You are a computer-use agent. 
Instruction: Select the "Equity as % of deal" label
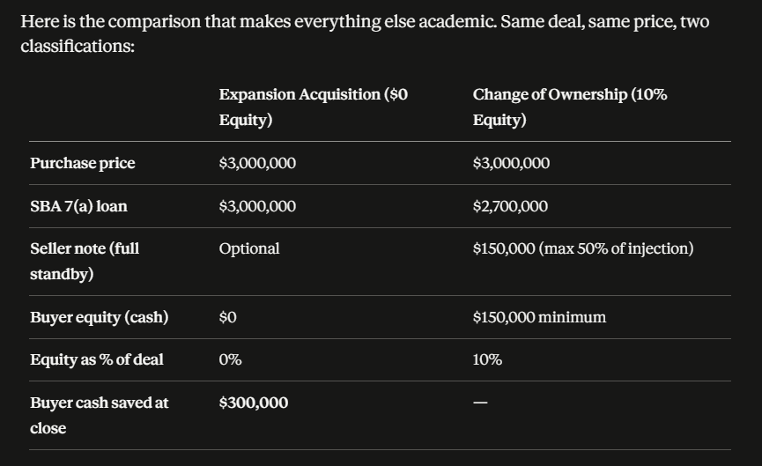96,359
